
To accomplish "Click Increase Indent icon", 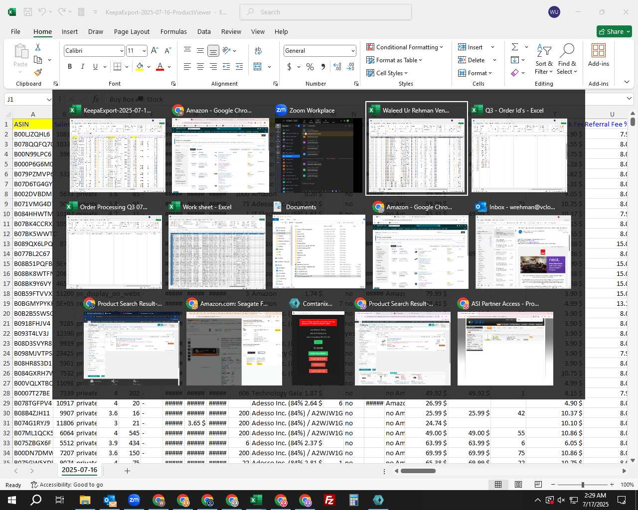I will click(239, 66).
